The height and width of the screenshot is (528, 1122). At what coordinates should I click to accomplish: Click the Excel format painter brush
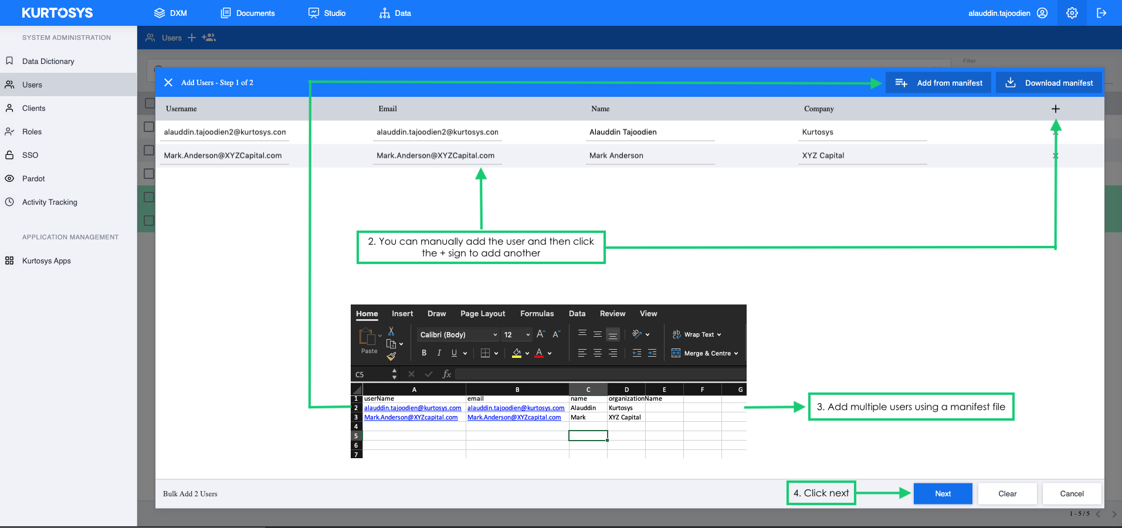tap(391, 356)
